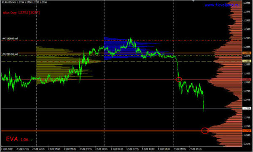The image size is (253, 152).
Task: Click the red circle on the orange line
Action: pos(205,131)
